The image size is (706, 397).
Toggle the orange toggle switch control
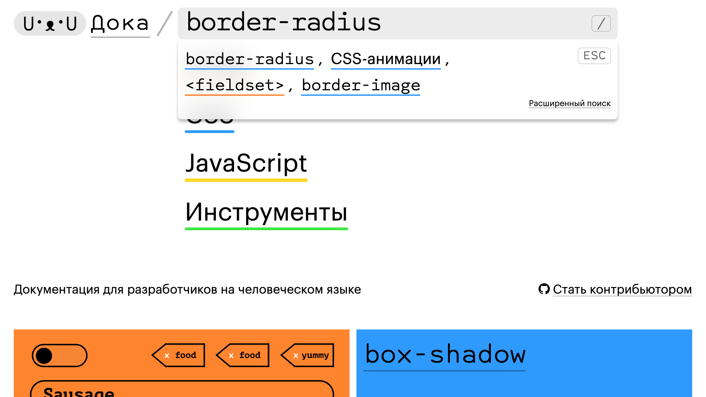click(59, 355)
